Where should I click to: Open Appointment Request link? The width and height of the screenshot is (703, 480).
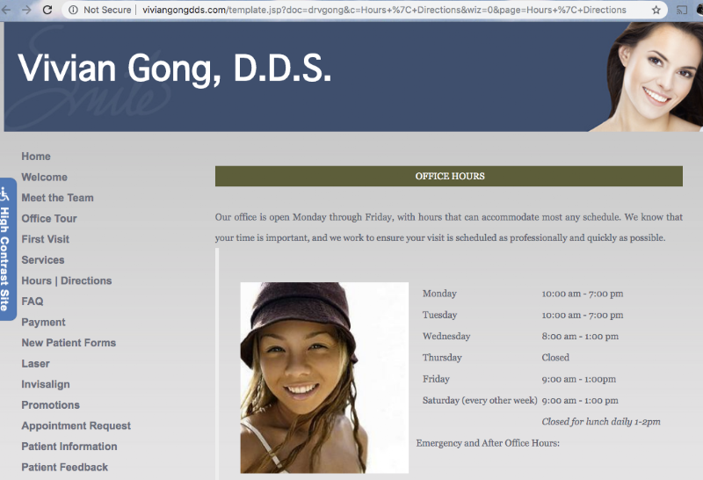pyautogui.click(x=76, y=425)
